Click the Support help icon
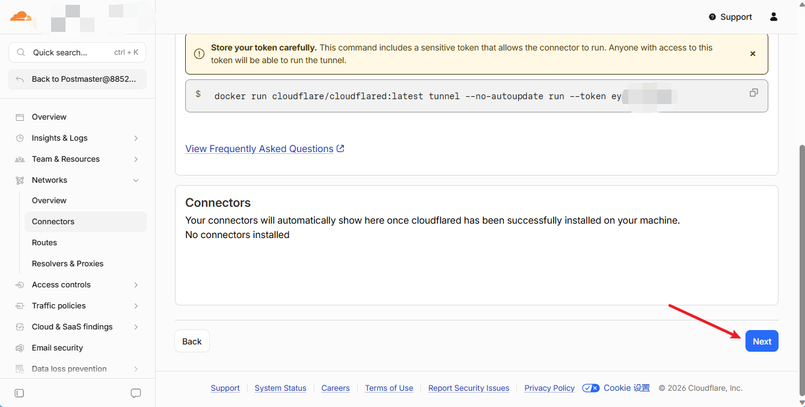 [712, 17]
